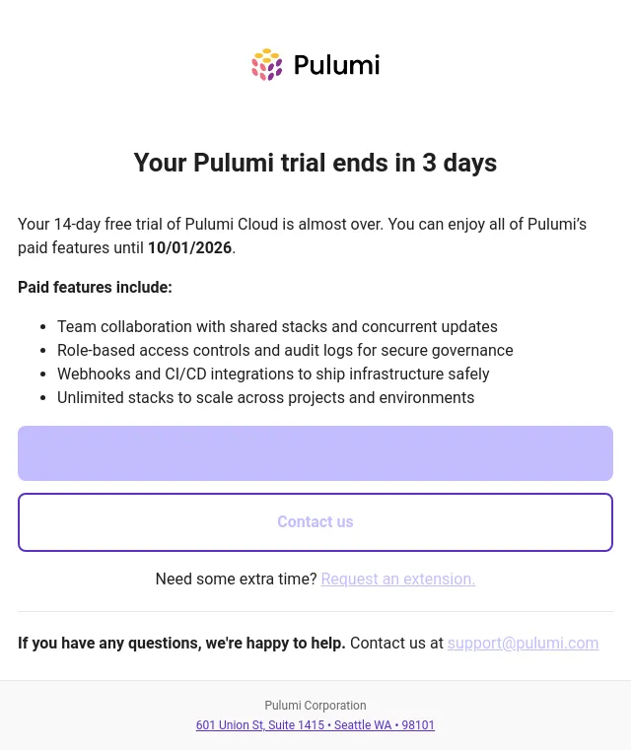Click the Need some extra time text
Viewport: 631px width, 750px height.
[x=237, y=579]
